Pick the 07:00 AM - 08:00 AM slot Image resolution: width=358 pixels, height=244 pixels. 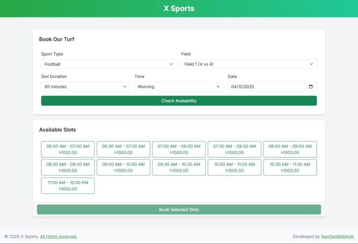click(x=179, y=149)
